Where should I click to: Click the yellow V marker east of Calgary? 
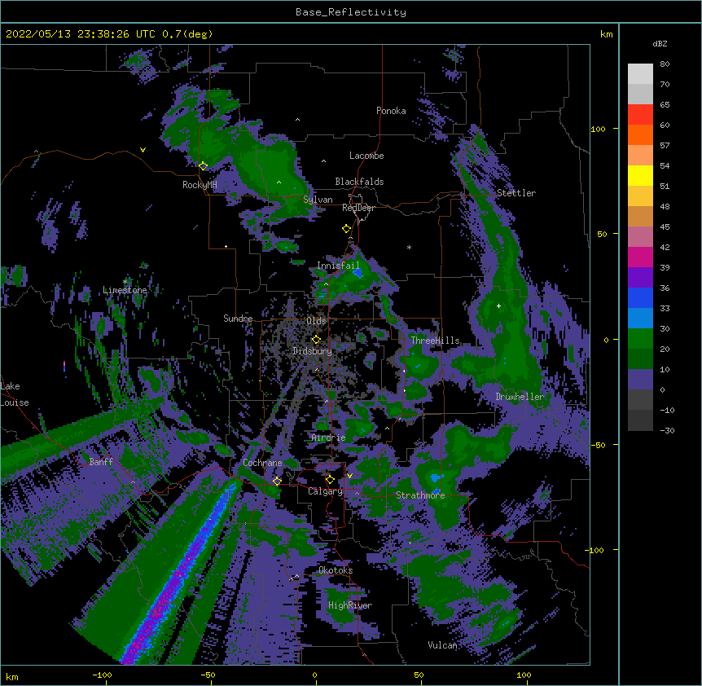(x=349, y=476)
